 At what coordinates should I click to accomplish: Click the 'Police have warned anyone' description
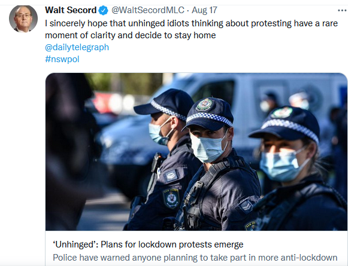click(195, 258)
